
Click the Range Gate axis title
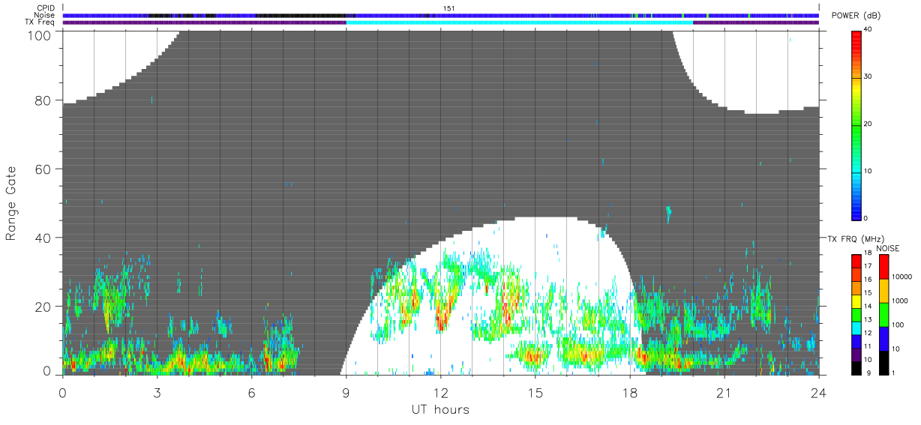pyautogui.click(x=11, y=204)
